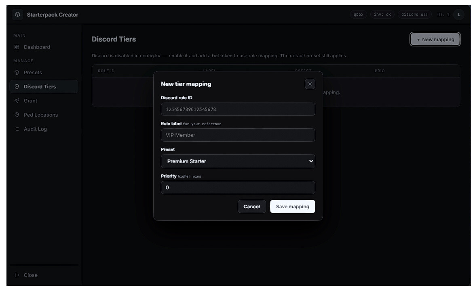The image size is (475, 289).
Task: Close the panel via sidebar Close
Action: (44, 275)
